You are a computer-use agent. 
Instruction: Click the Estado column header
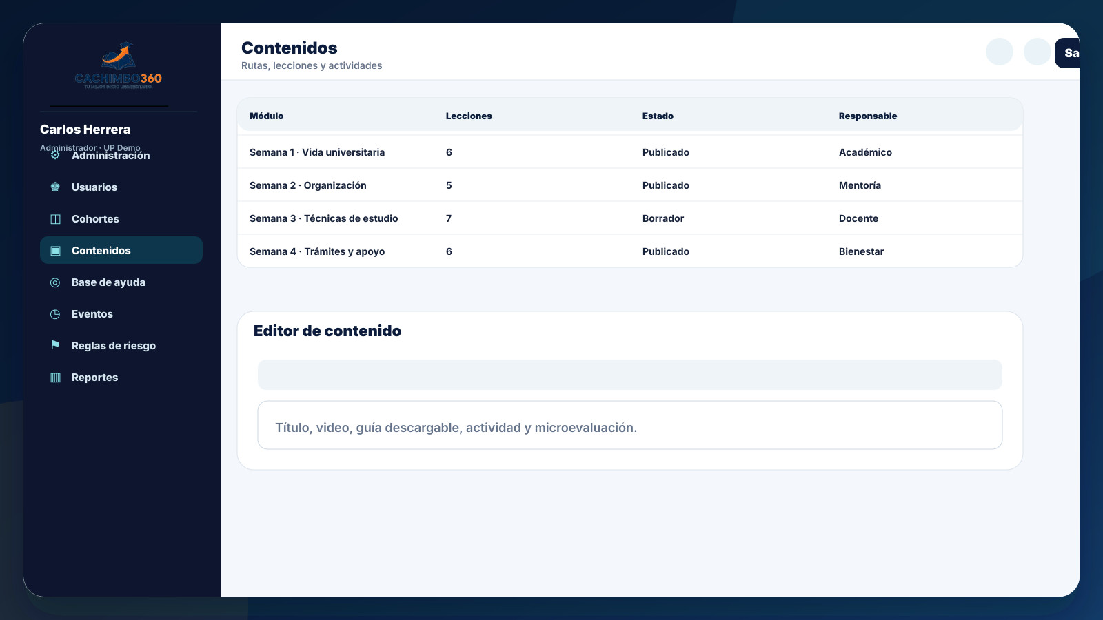click(658, 116)
